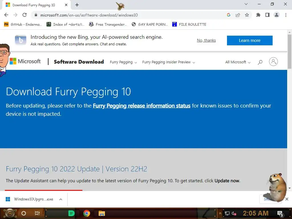Expand options for the Windows10Upgra....exe download
The width and height of the screenshot is (292, 219).
[x=61, y=199]
